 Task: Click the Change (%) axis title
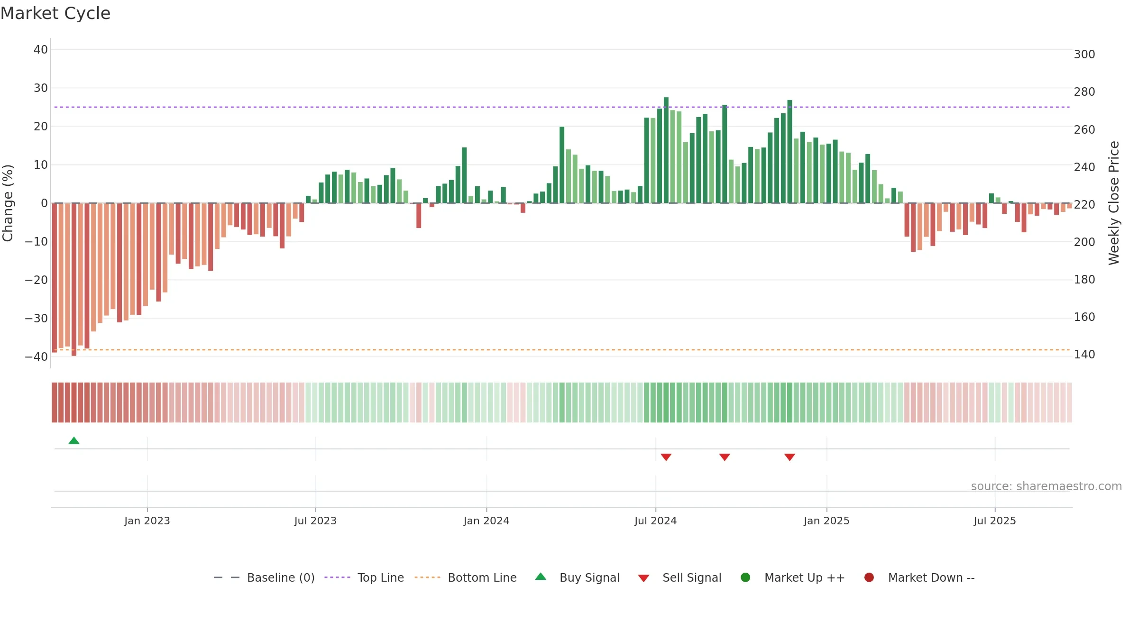tap(8, 203)
